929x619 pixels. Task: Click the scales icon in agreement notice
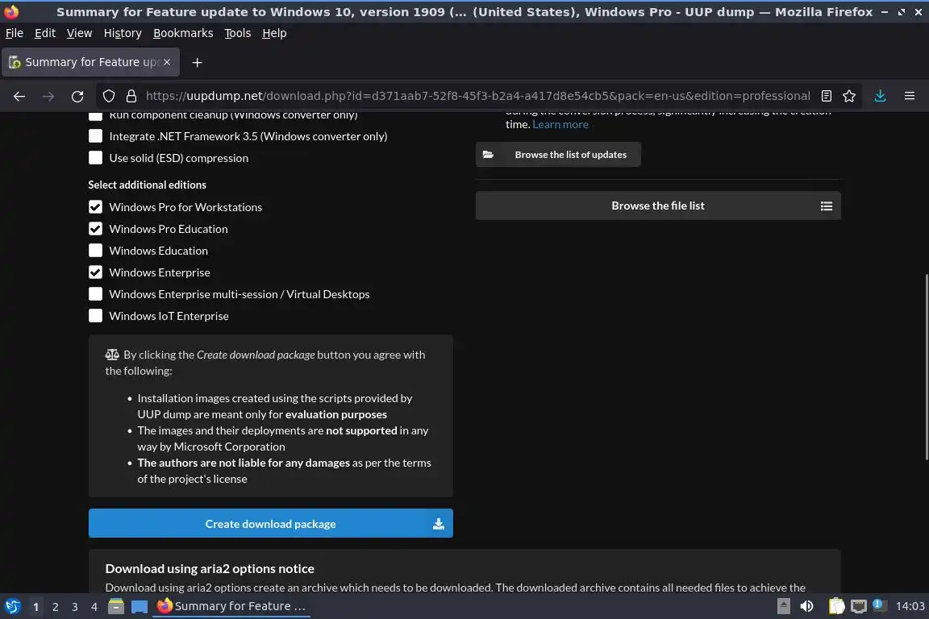click(x=112, y=355)
